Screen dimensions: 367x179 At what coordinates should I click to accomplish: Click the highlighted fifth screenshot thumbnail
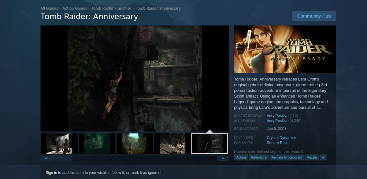tap(209, 144)
